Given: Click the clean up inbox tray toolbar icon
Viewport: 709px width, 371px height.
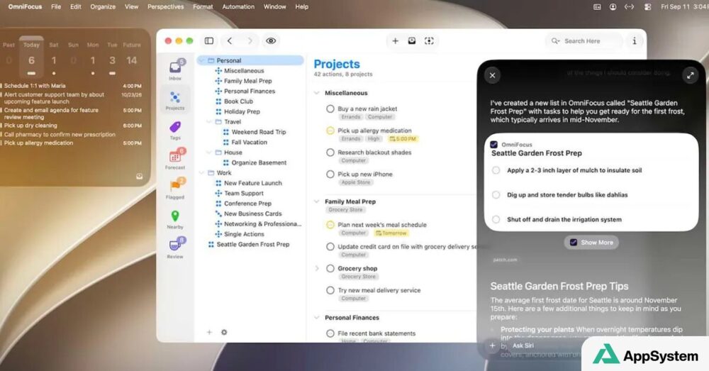Looking at the screenshot, I should pos(412,40).
